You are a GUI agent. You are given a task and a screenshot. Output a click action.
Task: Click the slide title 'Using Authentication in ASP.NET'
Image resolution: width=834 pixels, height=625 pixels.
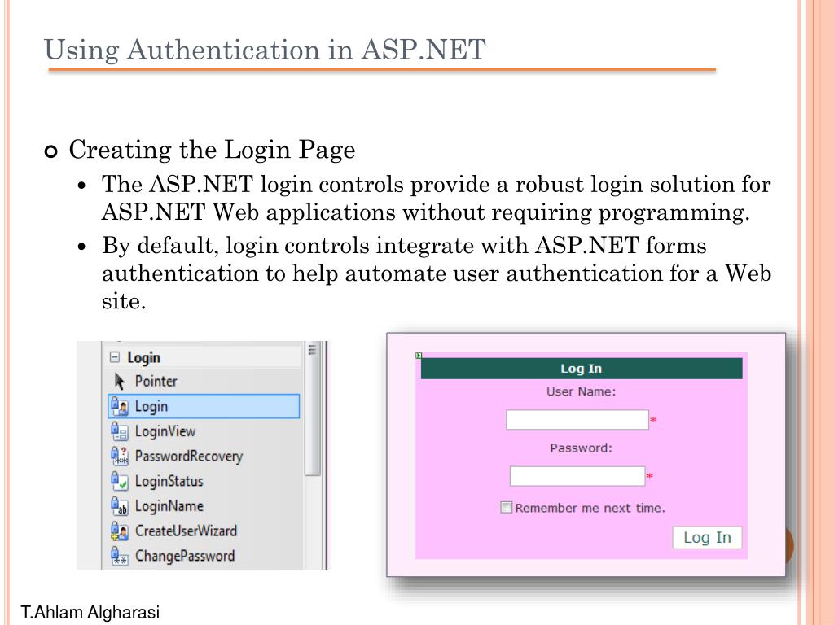pyautogui.click(x=265, y=50)
